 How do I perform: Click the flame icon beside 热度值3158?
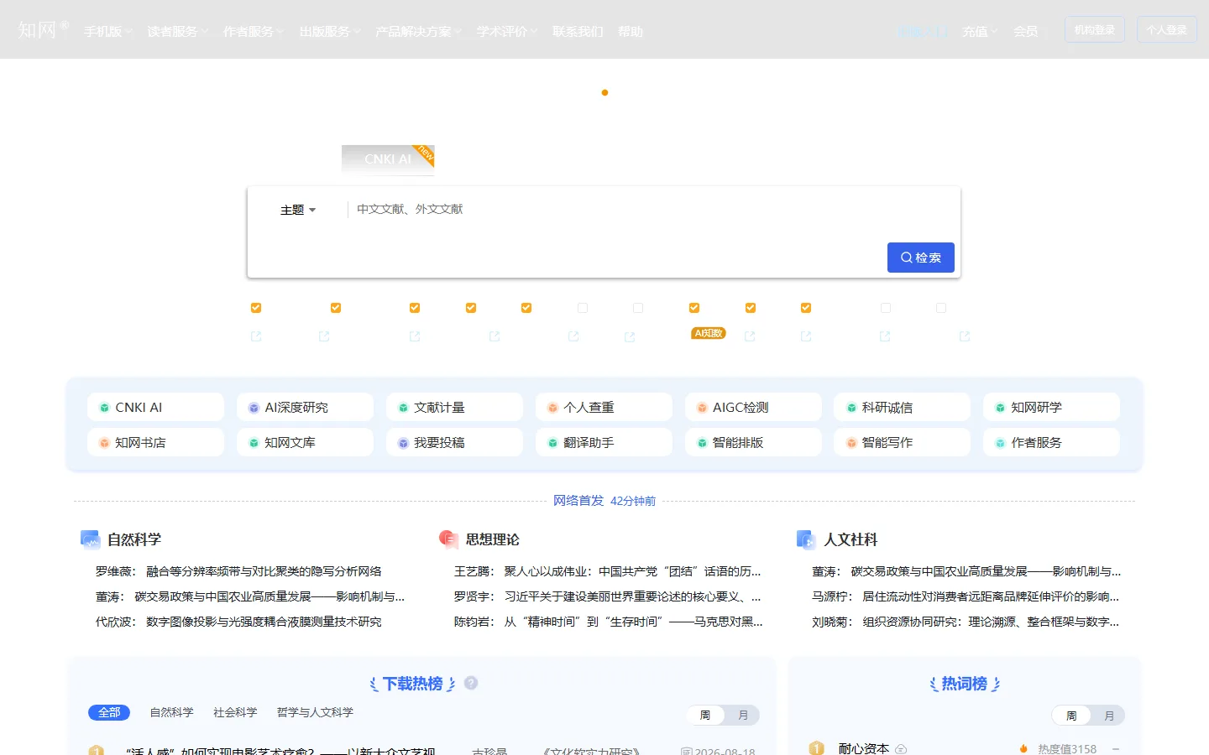coord(1023,749)
